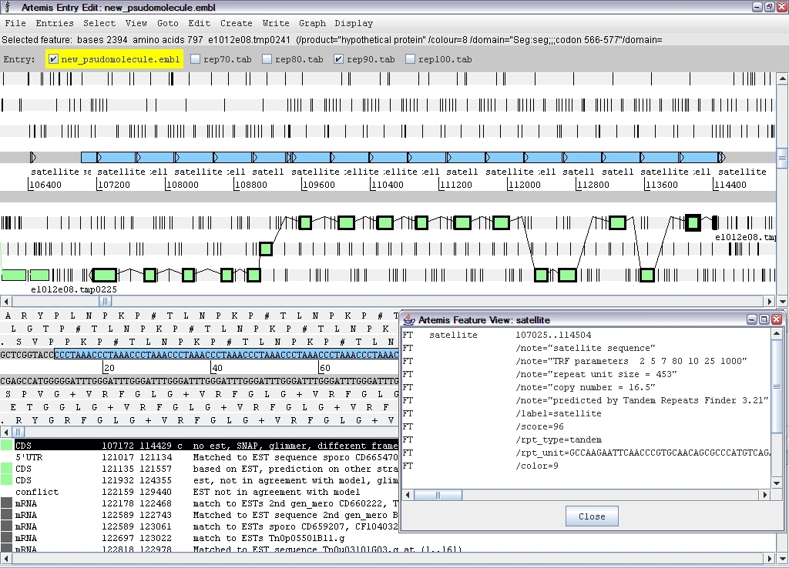Viewport: 789px width, 568px height.
Task: Open the Graph menu
Action: (312, 23)
